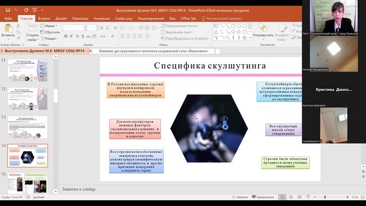This screenshot has width=366, height=206.
Task: Select slide 12 thumbnail
Action: coord(27,98)
